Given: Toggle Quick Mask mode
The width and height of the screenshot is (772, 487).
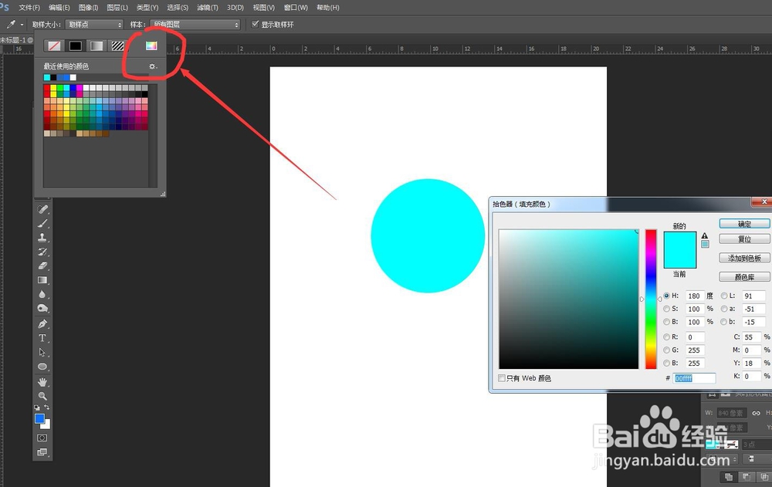Looking at the screenshot, I should (42, 438).
